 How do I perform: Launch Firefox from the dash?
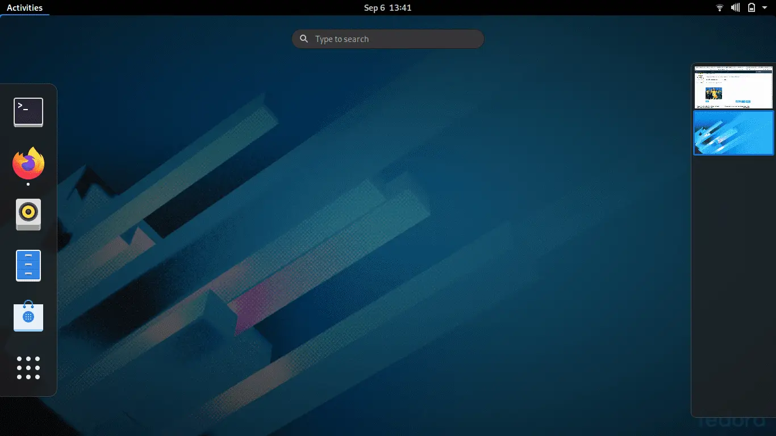pyautogui.click(x=28, y=163)
